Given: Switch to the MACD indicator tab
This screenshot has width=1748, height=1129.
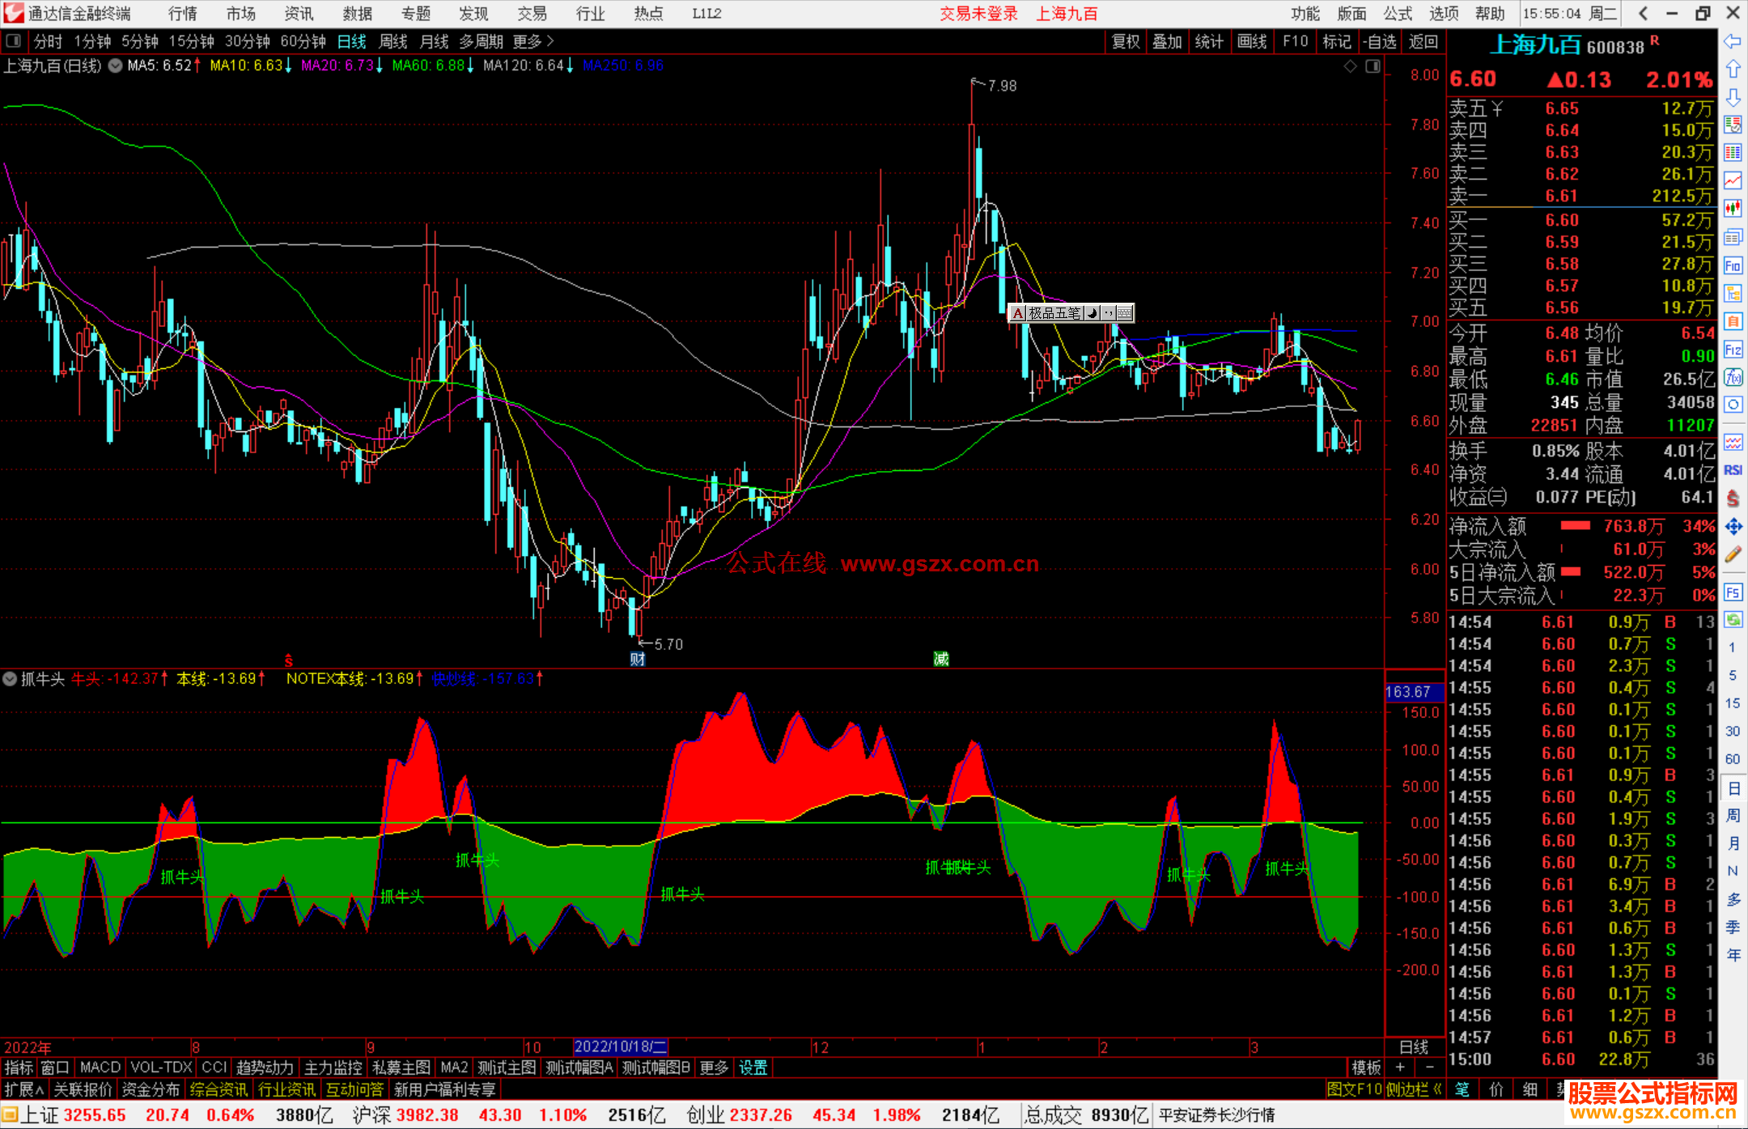Looking at the screenshot, I should (x=100, y=1067).
